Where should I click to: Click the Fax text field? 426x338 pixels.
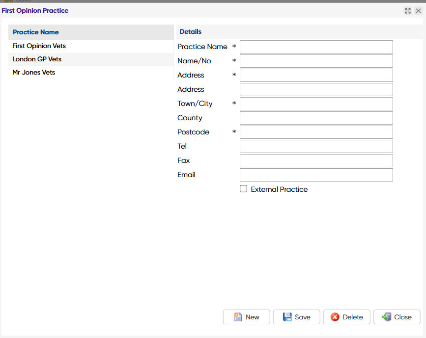pos(316,160)
